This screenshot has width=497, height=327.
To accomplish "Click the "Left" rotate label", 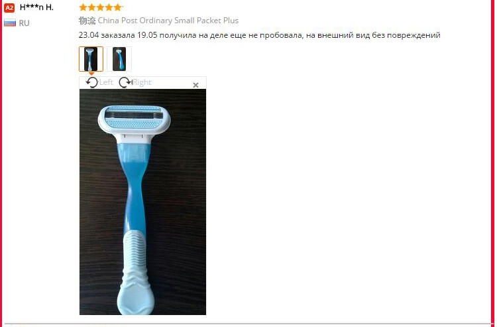I will [106, 82].
